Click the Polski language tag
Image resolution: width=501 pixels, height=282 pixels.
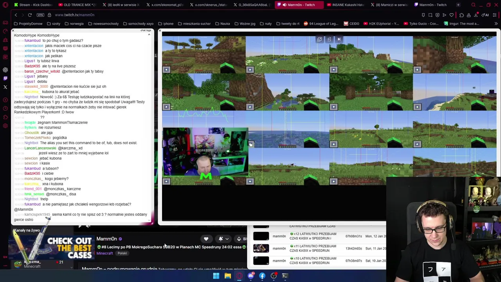(x=122, y=253)
